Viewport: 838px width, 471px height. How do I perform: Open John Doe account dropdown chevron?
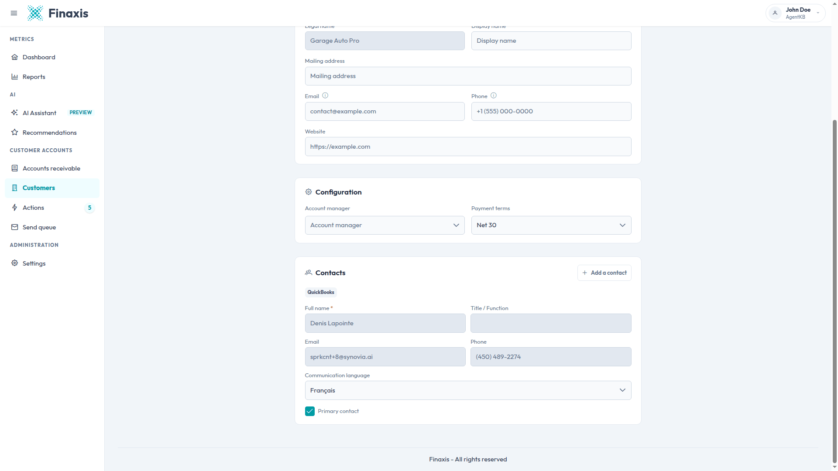[818, 13]
